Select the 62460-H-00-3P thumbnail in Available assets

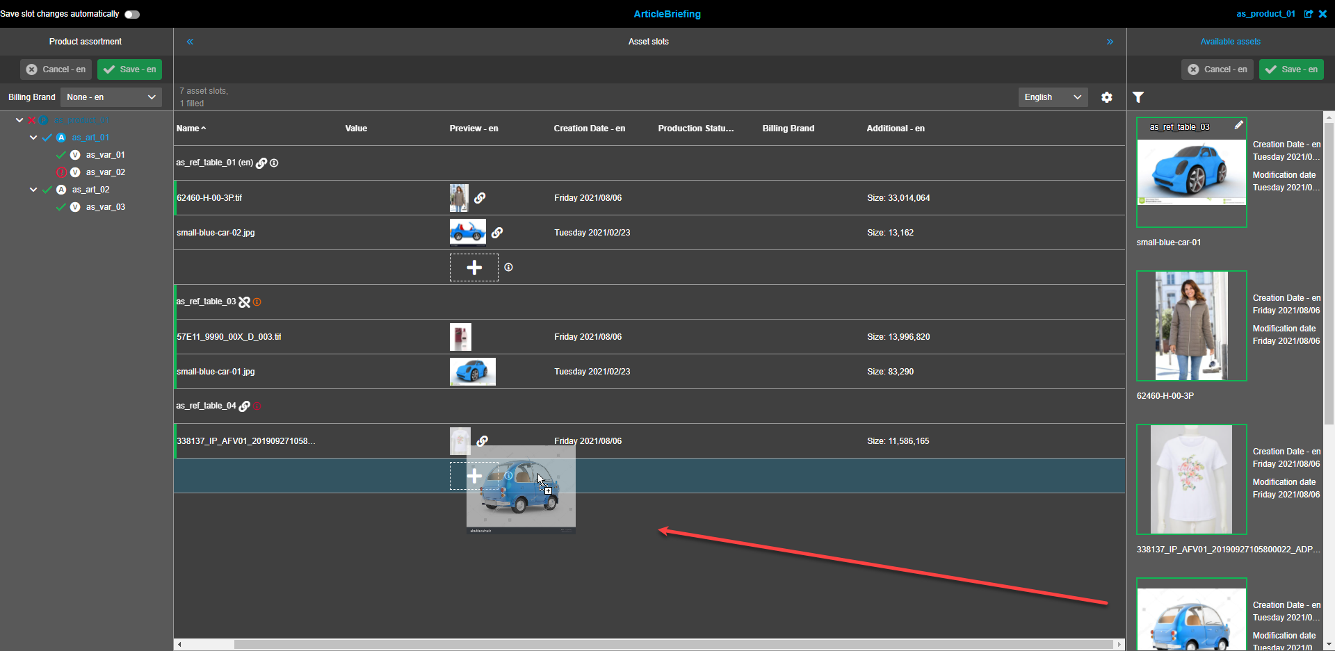click(x=1191, y=326)
